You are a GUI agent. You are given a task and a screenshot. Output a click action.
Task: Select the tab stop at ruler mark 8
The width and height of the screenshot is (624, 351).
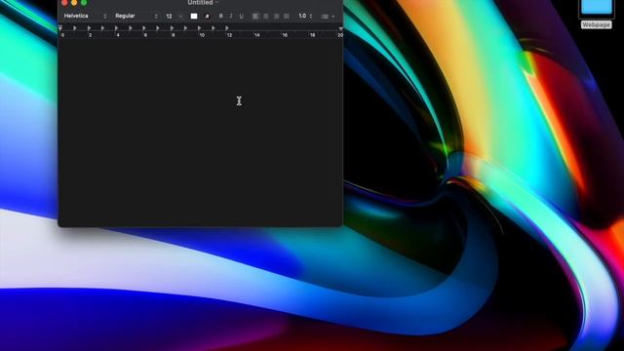[x=172, y=28]
